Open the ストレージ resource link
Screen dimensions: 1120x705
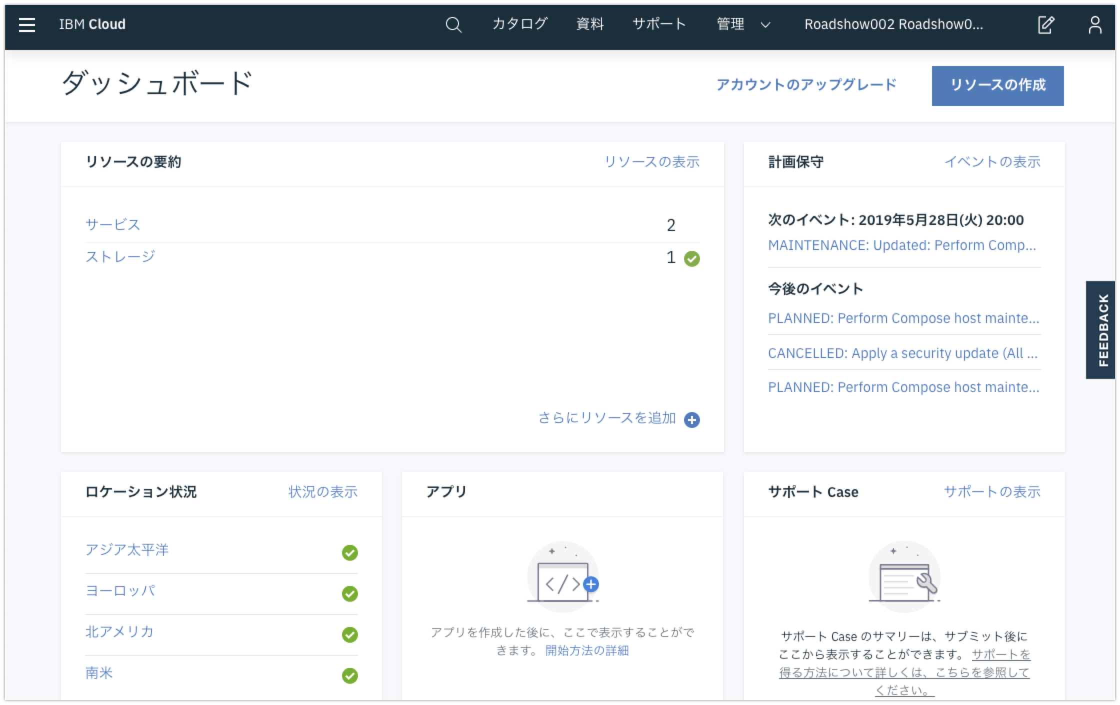120,256
